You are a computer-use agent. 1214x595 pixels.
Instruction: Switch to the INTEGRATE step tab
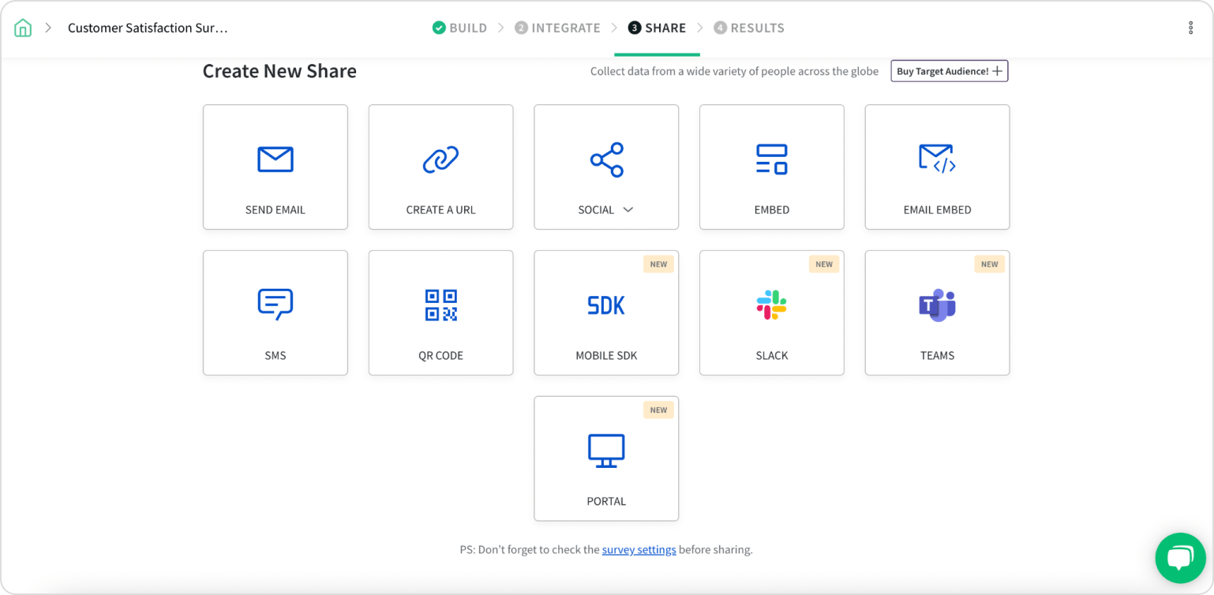click(x=557, y=28)
